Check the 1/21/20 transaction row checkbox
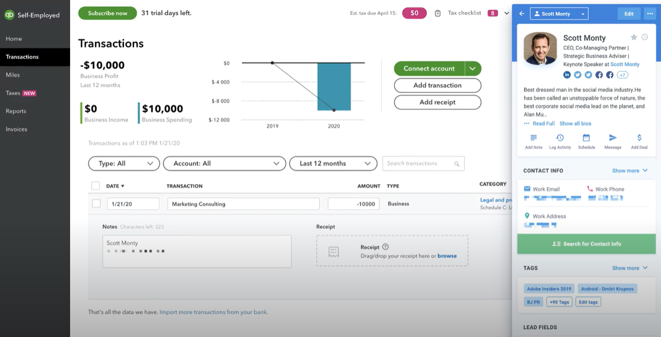The image size is (661, 337). tap(96, 204)
